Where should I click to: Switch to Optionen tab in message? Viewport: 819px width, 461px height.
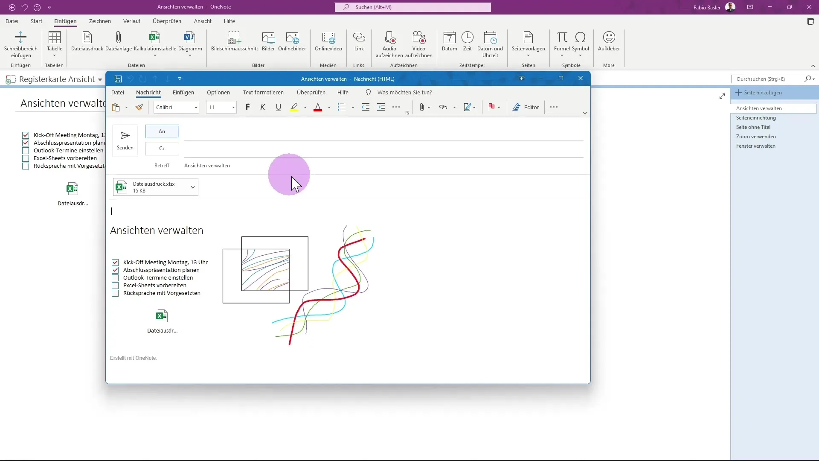[x=218, y=92]
